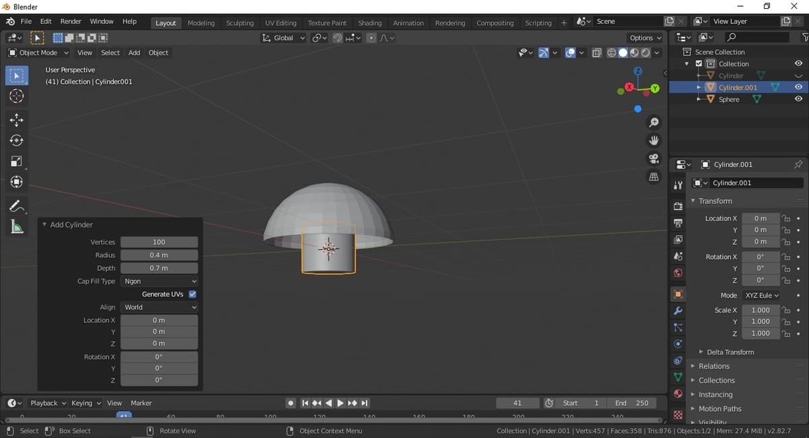Toggle Sphere visibility eye icon
The width and height of the screenshot is (809, 438).
798,99
